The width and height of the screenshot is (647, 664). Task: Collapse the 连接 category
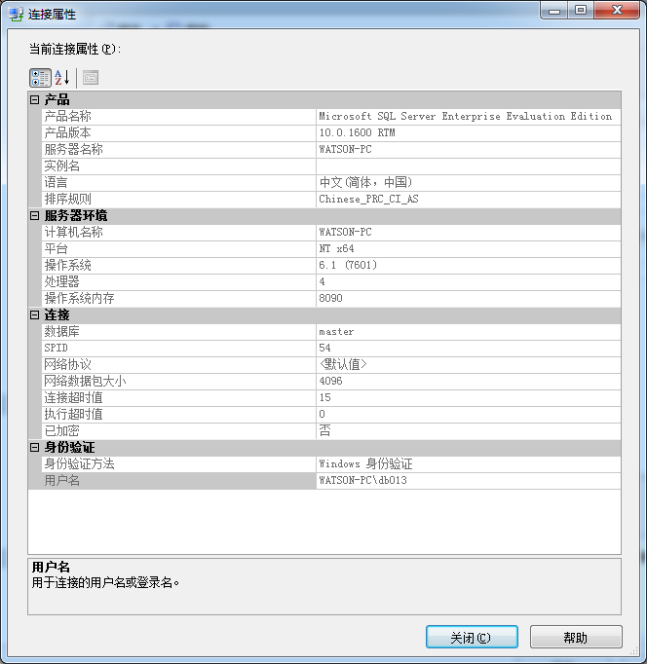pyautogui.click(x=35, y=315)
